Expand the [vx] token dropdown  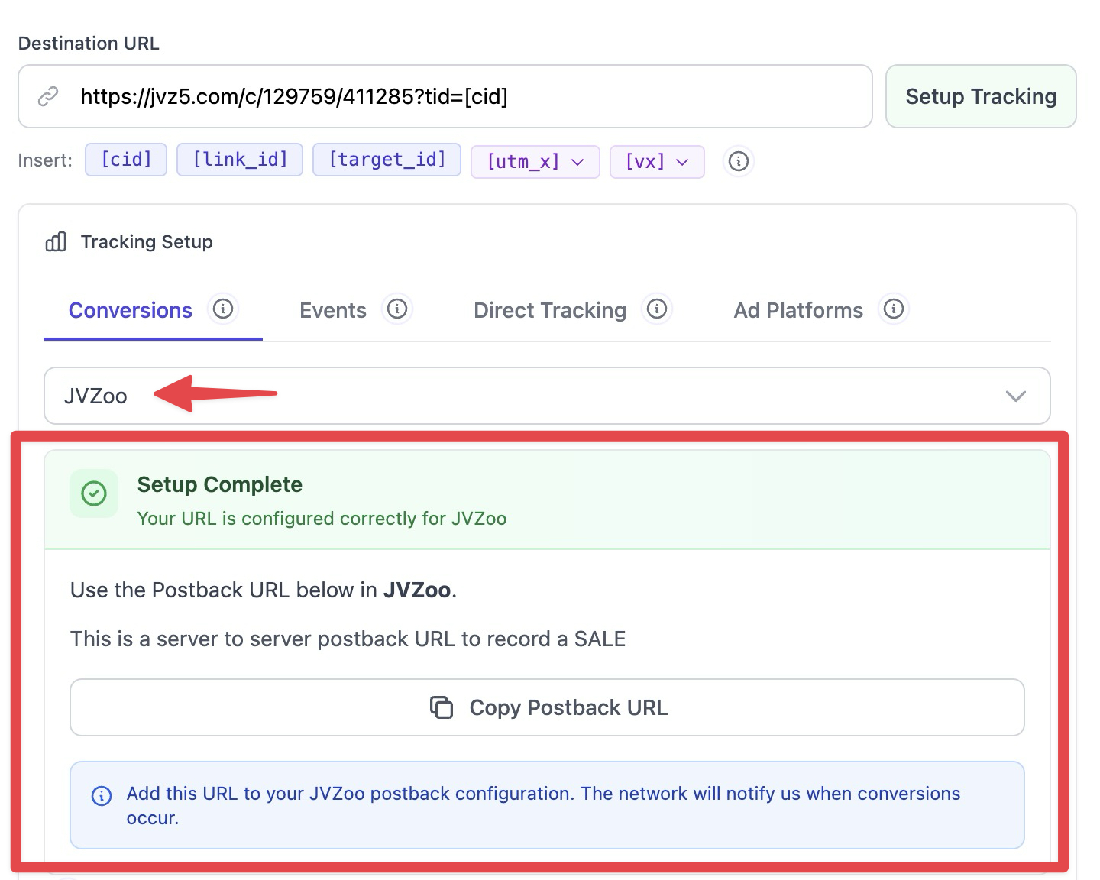657,162
